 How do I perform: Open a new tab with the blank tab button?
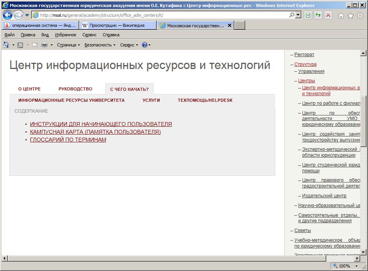(240, 25)
